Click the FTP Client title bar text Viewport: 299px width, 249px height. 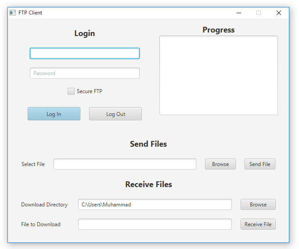30,13
